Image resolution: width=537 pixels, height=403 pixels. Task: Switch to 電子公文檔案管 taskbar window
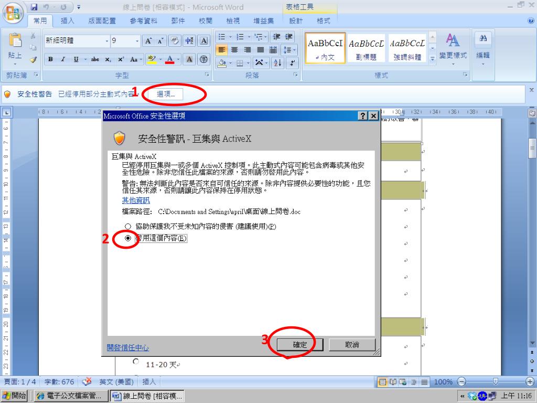70,396
